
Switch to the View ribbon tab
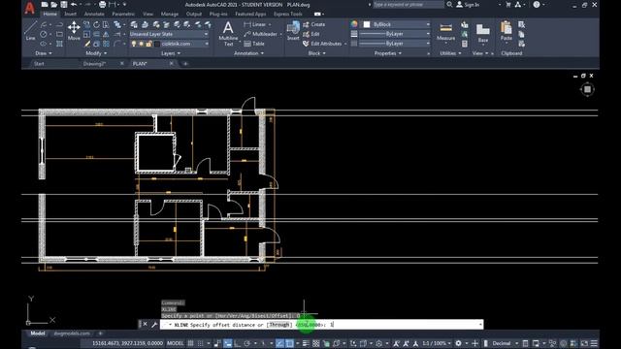[x=147, y=14]
